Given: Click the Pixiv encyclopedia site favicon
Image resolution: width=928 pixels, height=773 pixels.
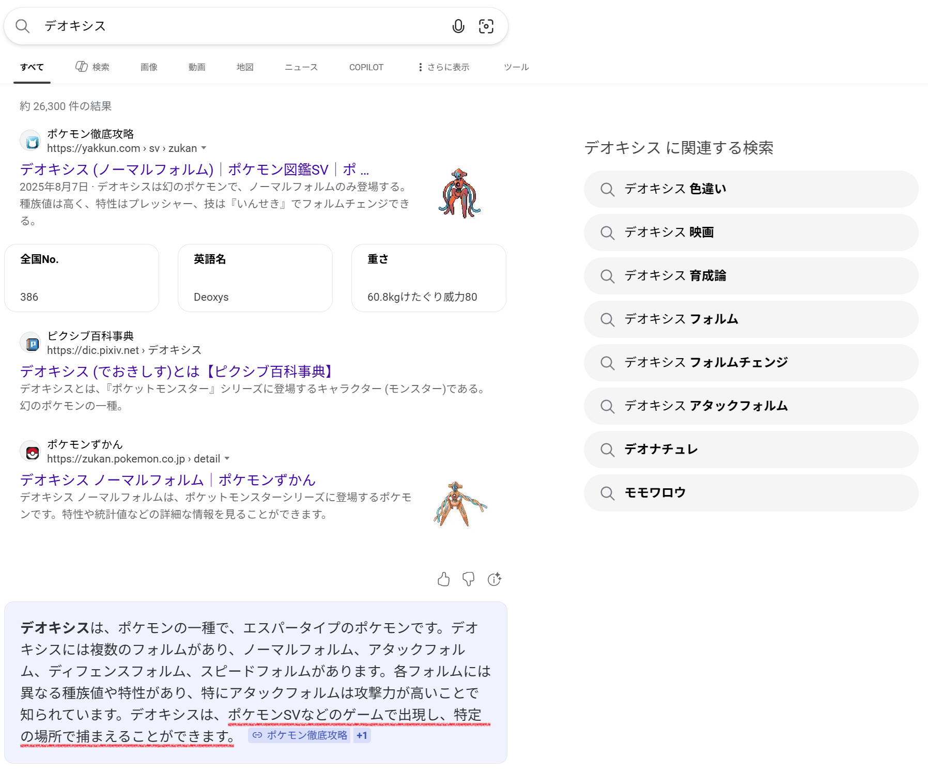Looking at the screenshot, I should [32, 344].
